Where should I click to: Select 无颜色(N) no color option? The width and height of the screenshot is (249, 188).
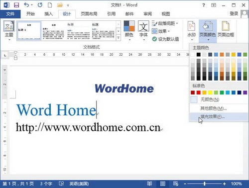[219, 99]
